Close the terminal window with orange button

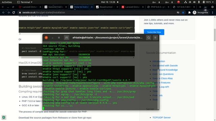coord(46,38)
